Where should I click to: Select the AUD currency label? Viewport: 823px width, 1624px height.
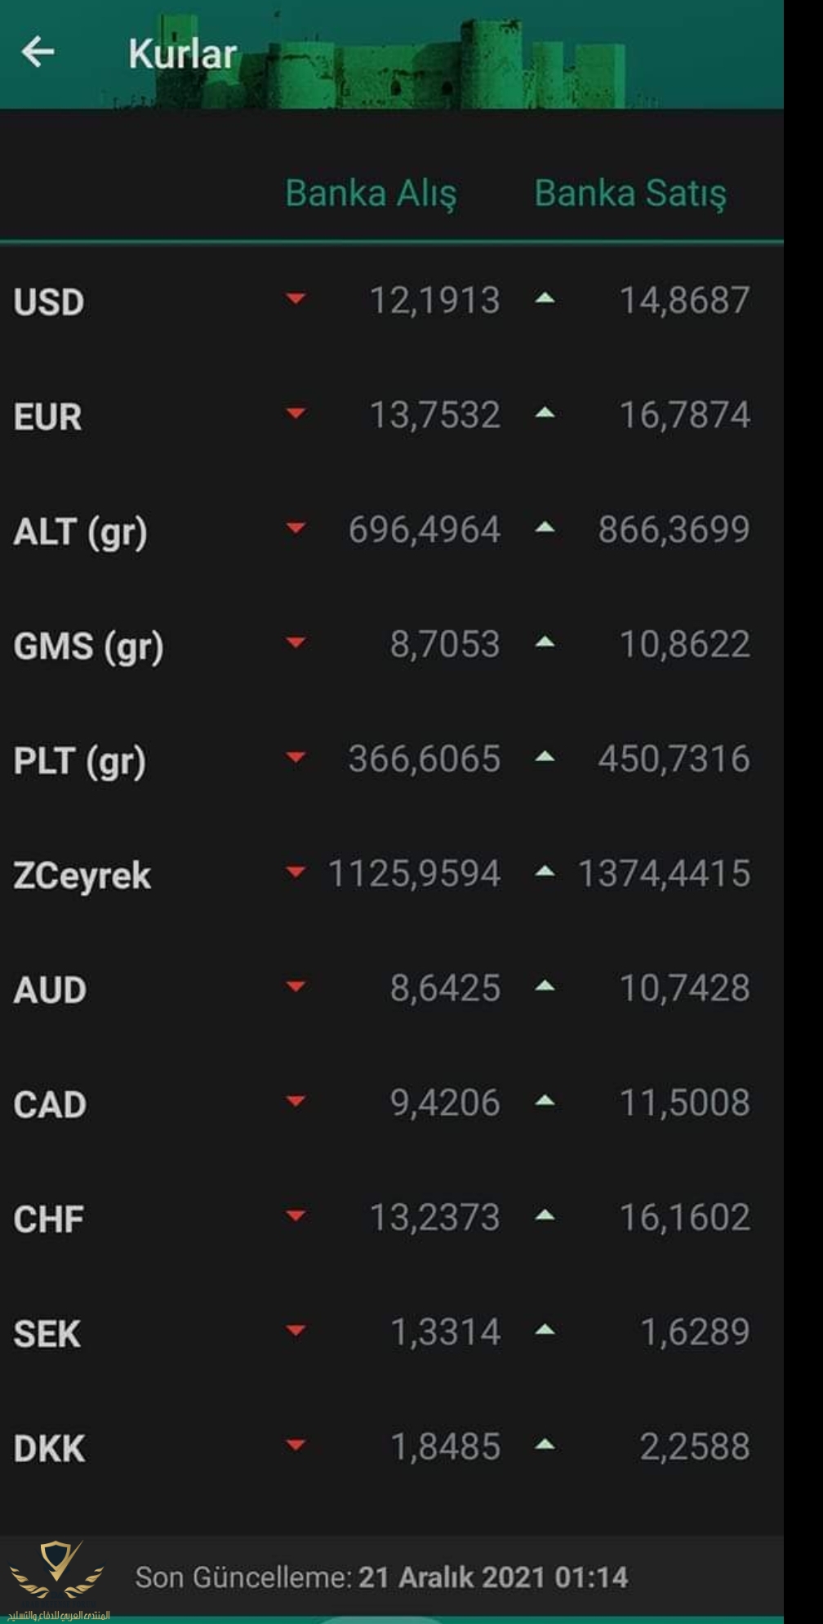(50, 990)
